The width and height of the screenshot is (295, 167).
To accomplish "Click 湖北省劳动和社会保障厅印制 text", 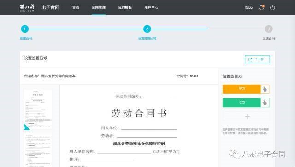I will tap(139, 144).
